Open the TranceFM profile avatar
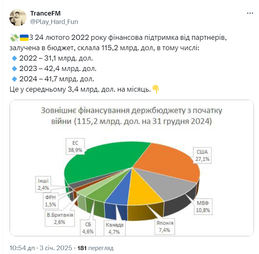 pyautogui.click(x=18, y=17)
